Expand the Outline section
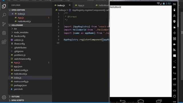This screenshot has height=103, width=183. (x=30, y=97)
